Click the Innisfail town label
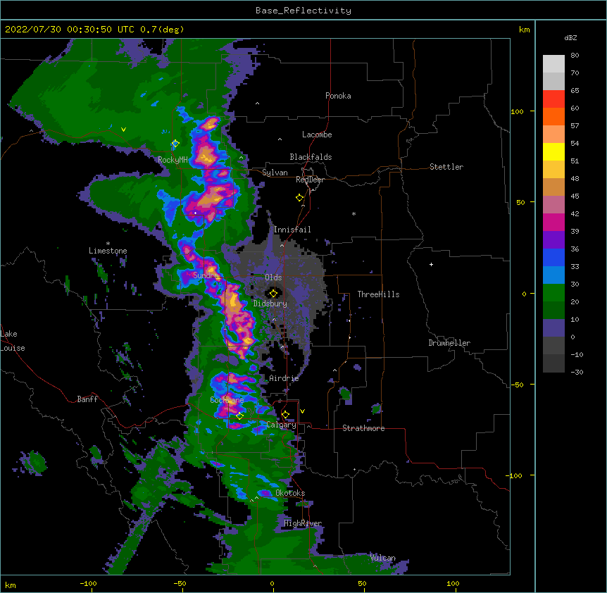Screen dimensions: 607x593 292,230
